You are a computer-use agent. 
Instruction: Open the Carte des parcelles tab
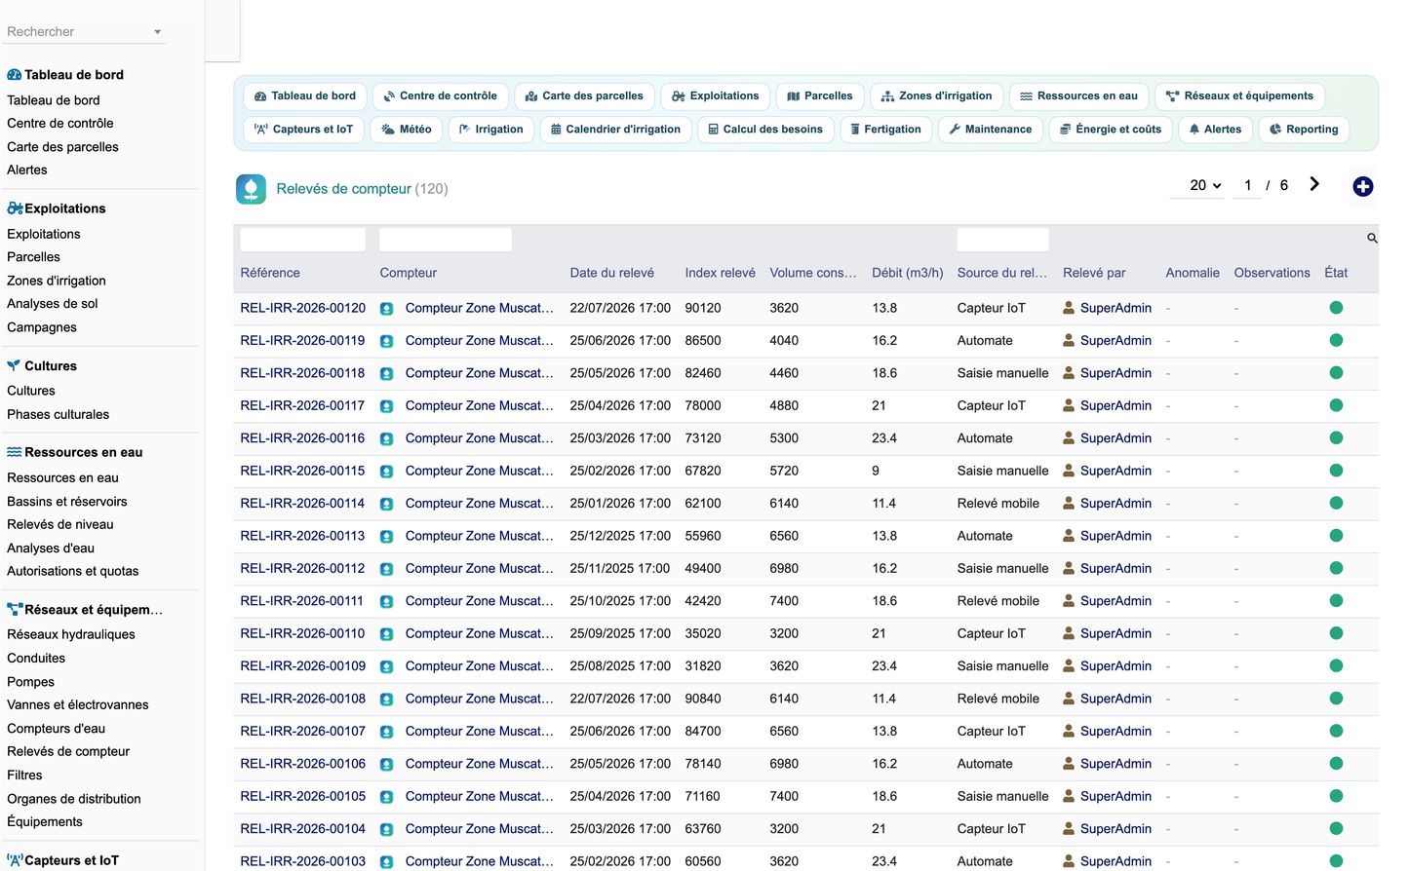pos(584,96)
